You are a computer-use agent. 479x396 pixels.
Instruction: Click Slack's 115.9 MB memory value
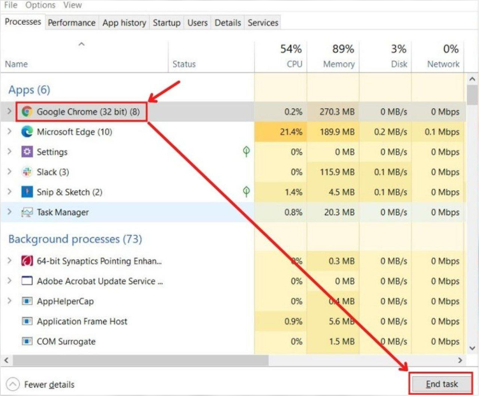tap(337, 172)
